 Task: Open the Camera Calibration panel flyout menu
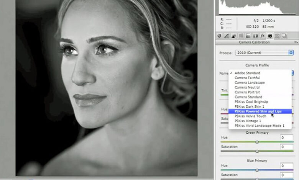click(296, 42)
